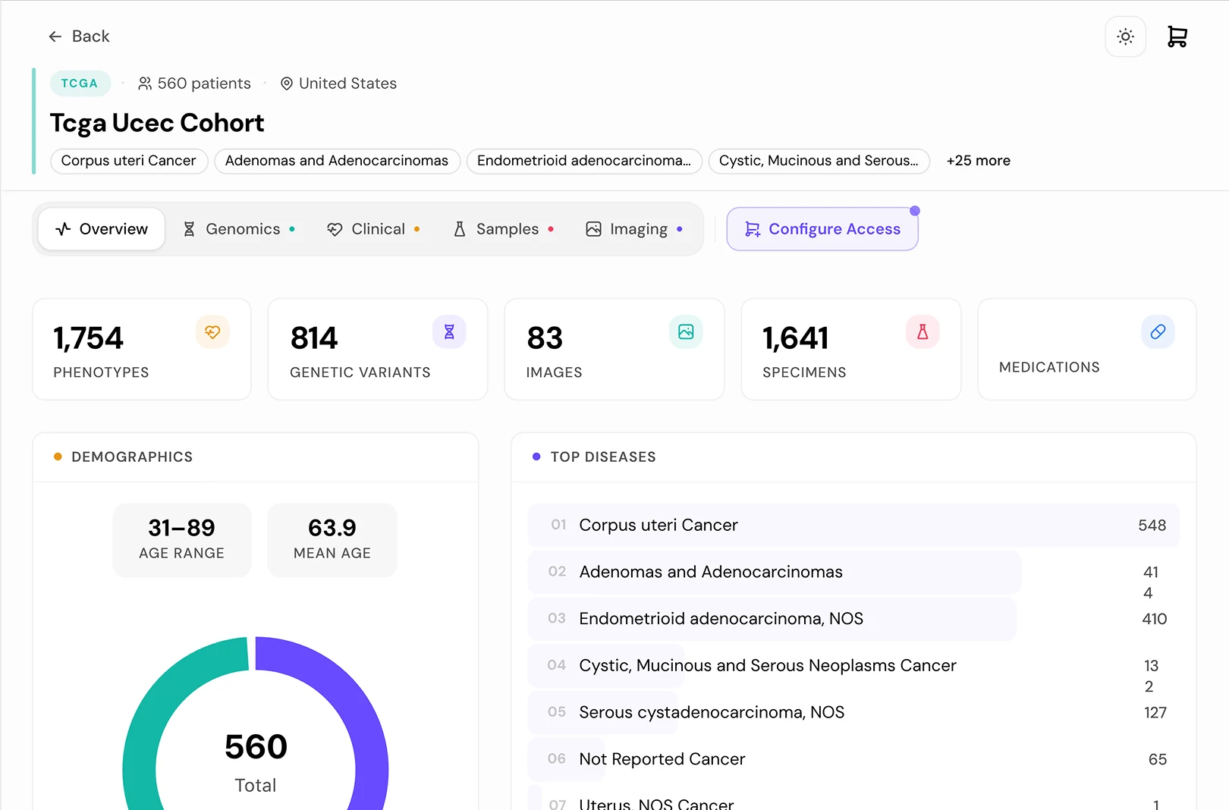Screen dimensions: 1229x810
Task: Select the Cystic, Mucinous and Serous tag
Action: pos(819,161)
